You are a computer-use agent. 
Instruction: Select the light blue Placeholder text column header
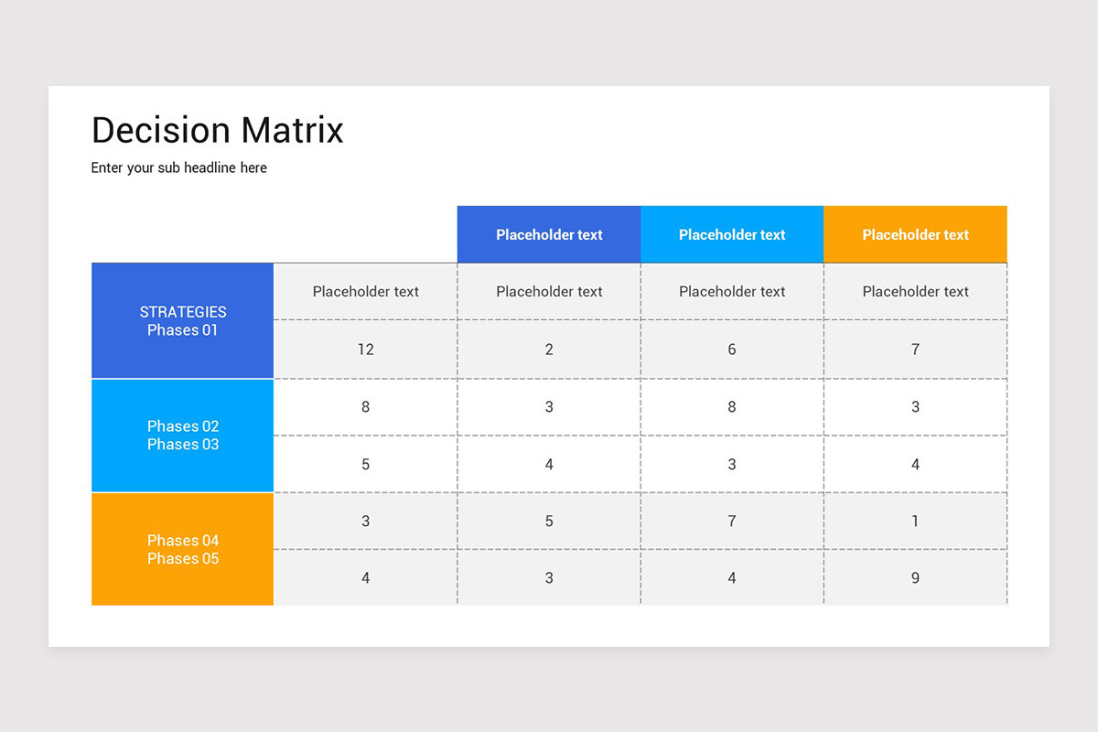pyautogui.click(x=732, y=234)
